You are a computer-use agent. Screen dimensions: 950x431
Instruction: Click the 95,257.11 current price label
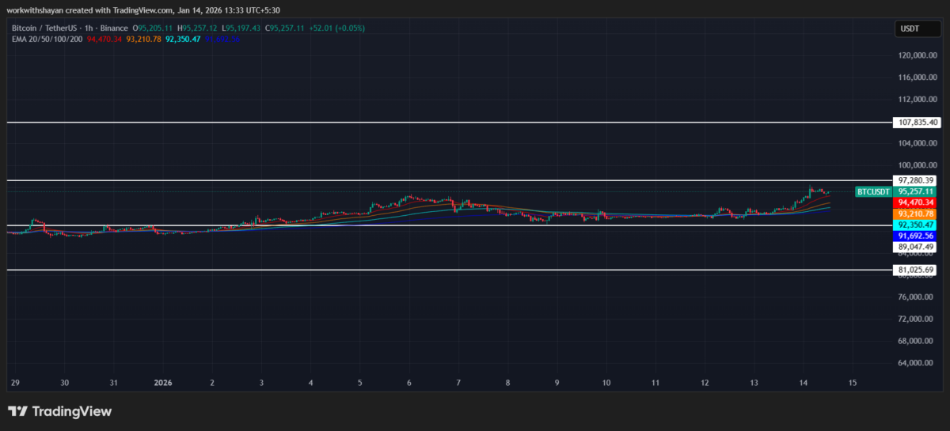916,191
